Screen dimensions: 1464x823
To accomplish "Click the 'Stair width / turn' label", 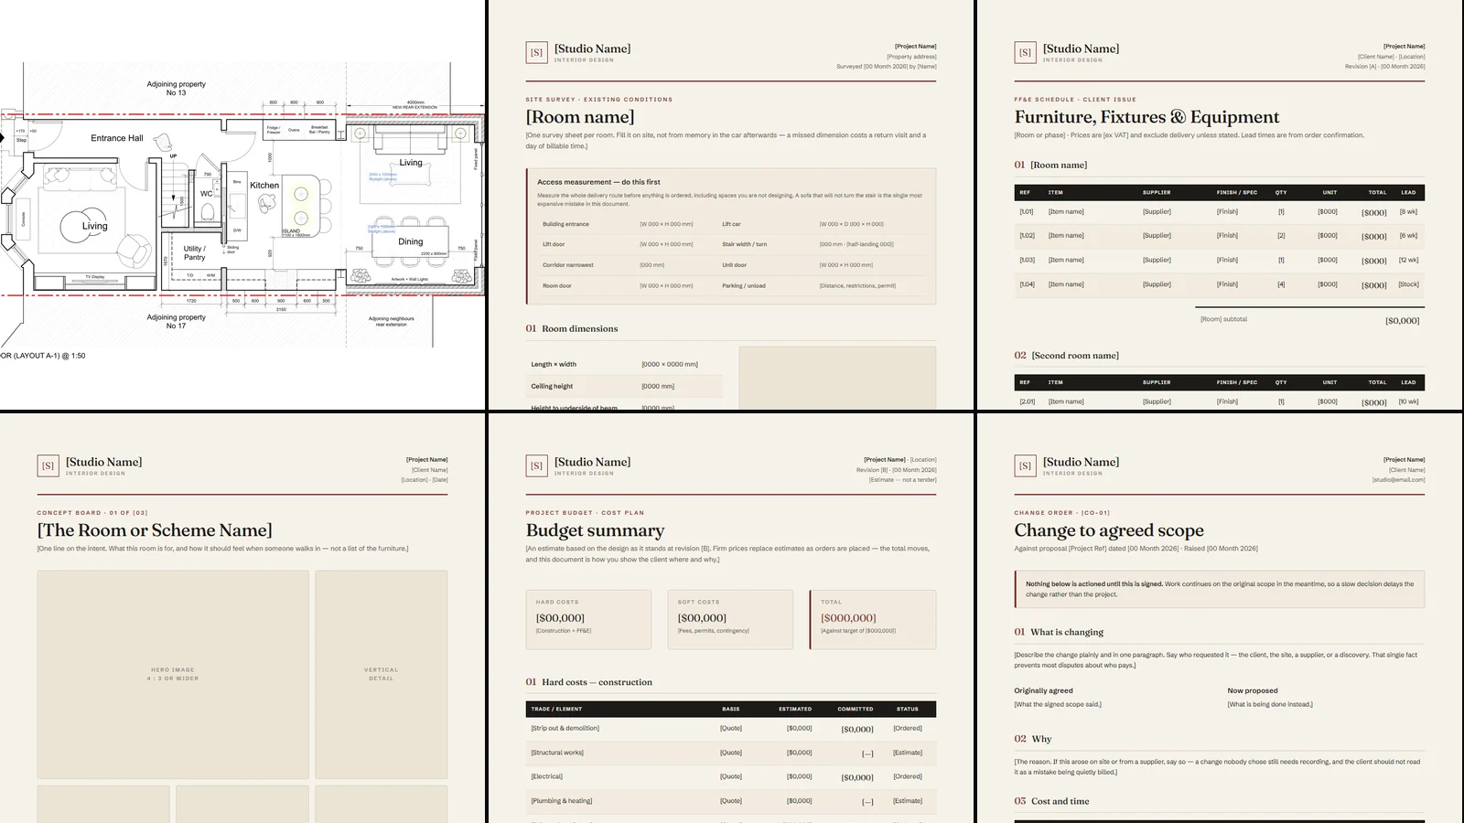I will pyautogui.click(x=745, y=244).
